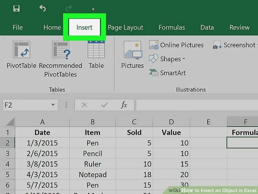Click the greyed Redo arrow
258x194 pixels.
coord(69,8)
